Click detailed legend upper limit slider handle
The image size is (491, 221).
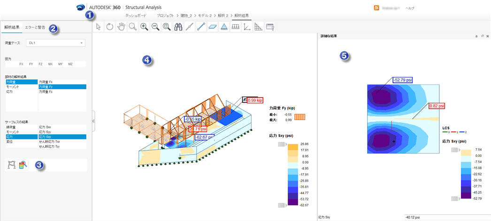455,150
